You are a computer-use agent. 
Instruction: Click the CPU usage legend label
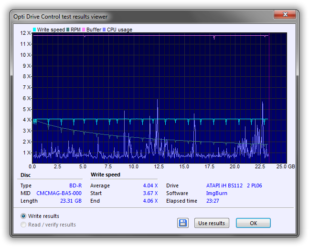point(119,30)
